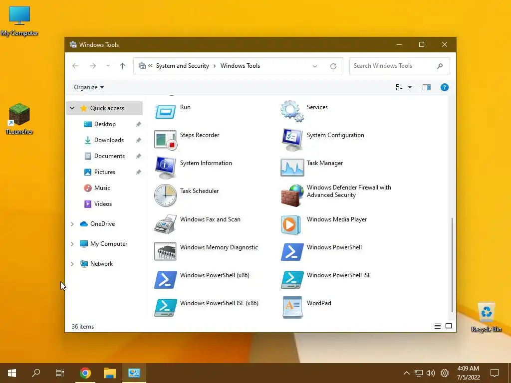Change the view layout button
The width and height of the screenshot is (511, 383).
point(399,87)
